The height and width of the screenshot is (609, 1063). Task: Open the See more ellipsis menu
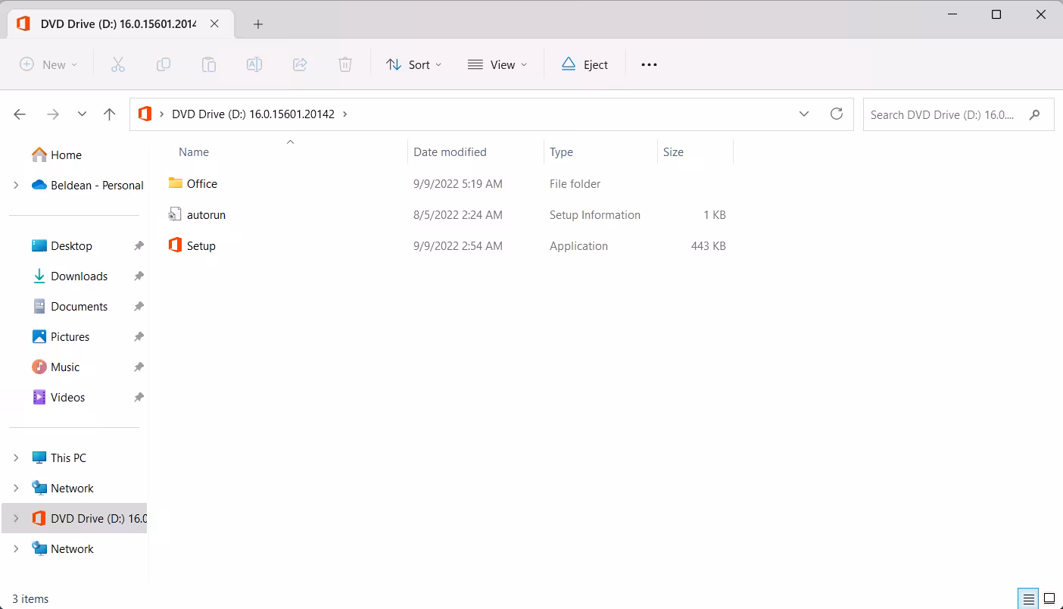click(x=649, y=64)
